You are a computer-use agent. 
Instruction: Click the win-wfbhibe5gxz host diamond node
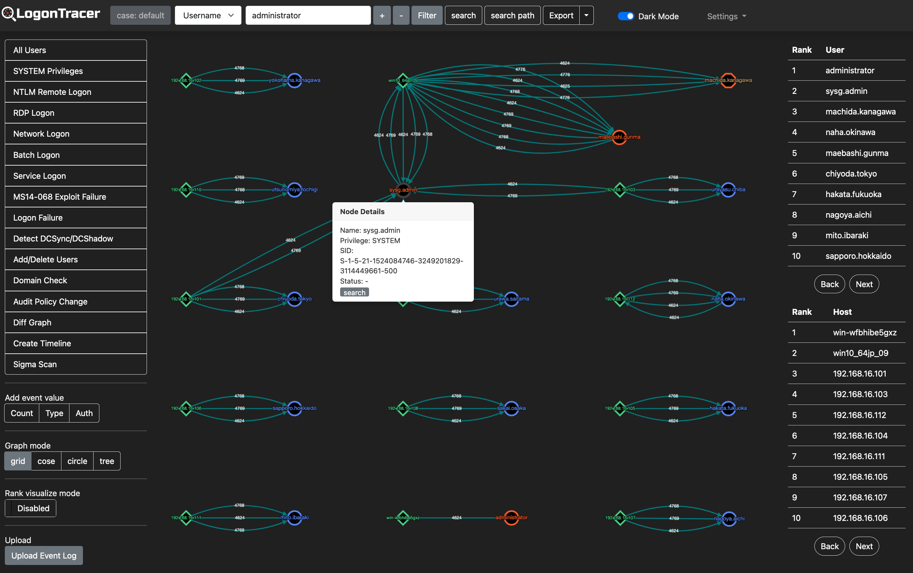coord(403,518)
